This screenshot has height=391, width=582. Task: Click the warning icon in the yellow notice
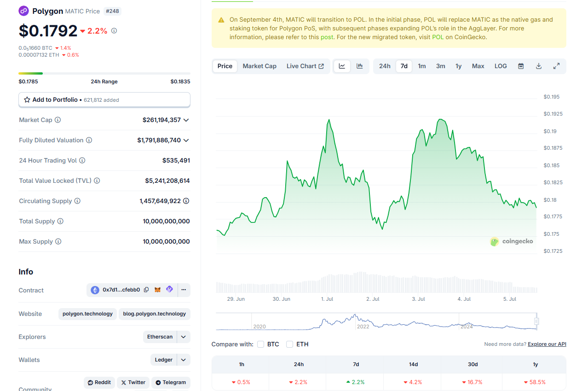pyautogui.click(x=221, y=20)
